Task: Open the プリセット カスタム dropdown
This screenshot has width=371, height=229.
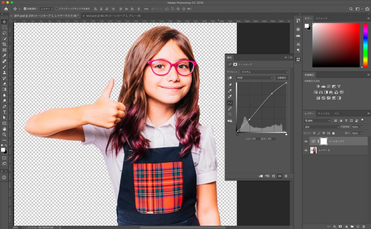Action: coord(264,72)
